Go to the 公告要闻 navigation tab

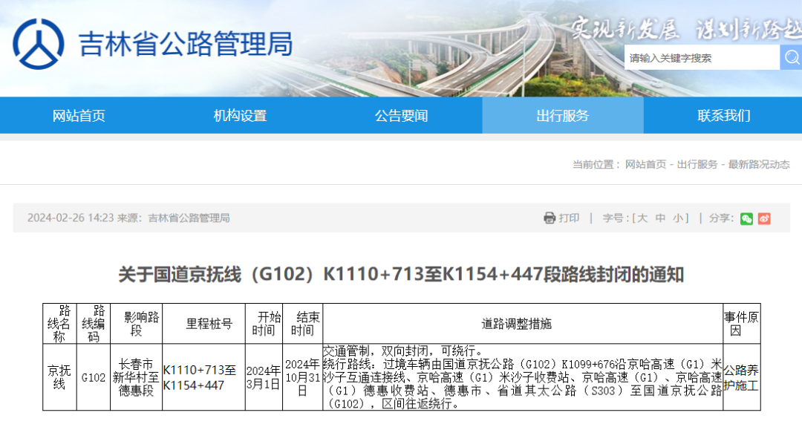point(401,116)
